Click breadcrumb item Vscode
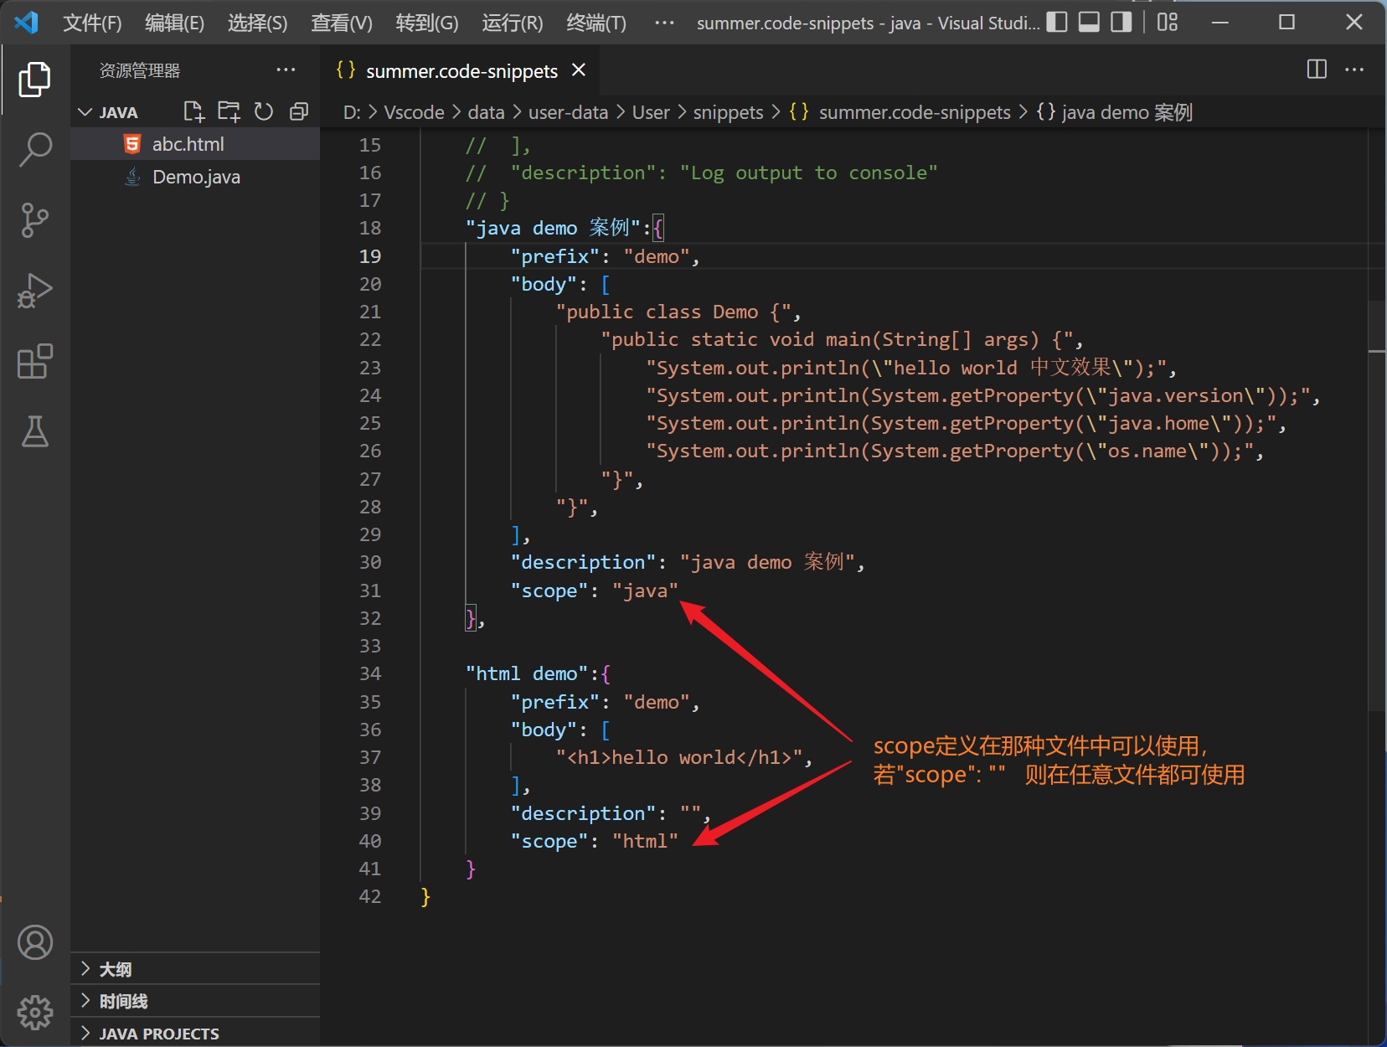Image resolution: width=1387 pixels, height=1047 pixels. 414,112
